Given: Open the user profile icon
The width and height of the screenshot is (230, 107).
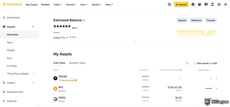Looking at the screenshot, I should (x=193, y=4).
